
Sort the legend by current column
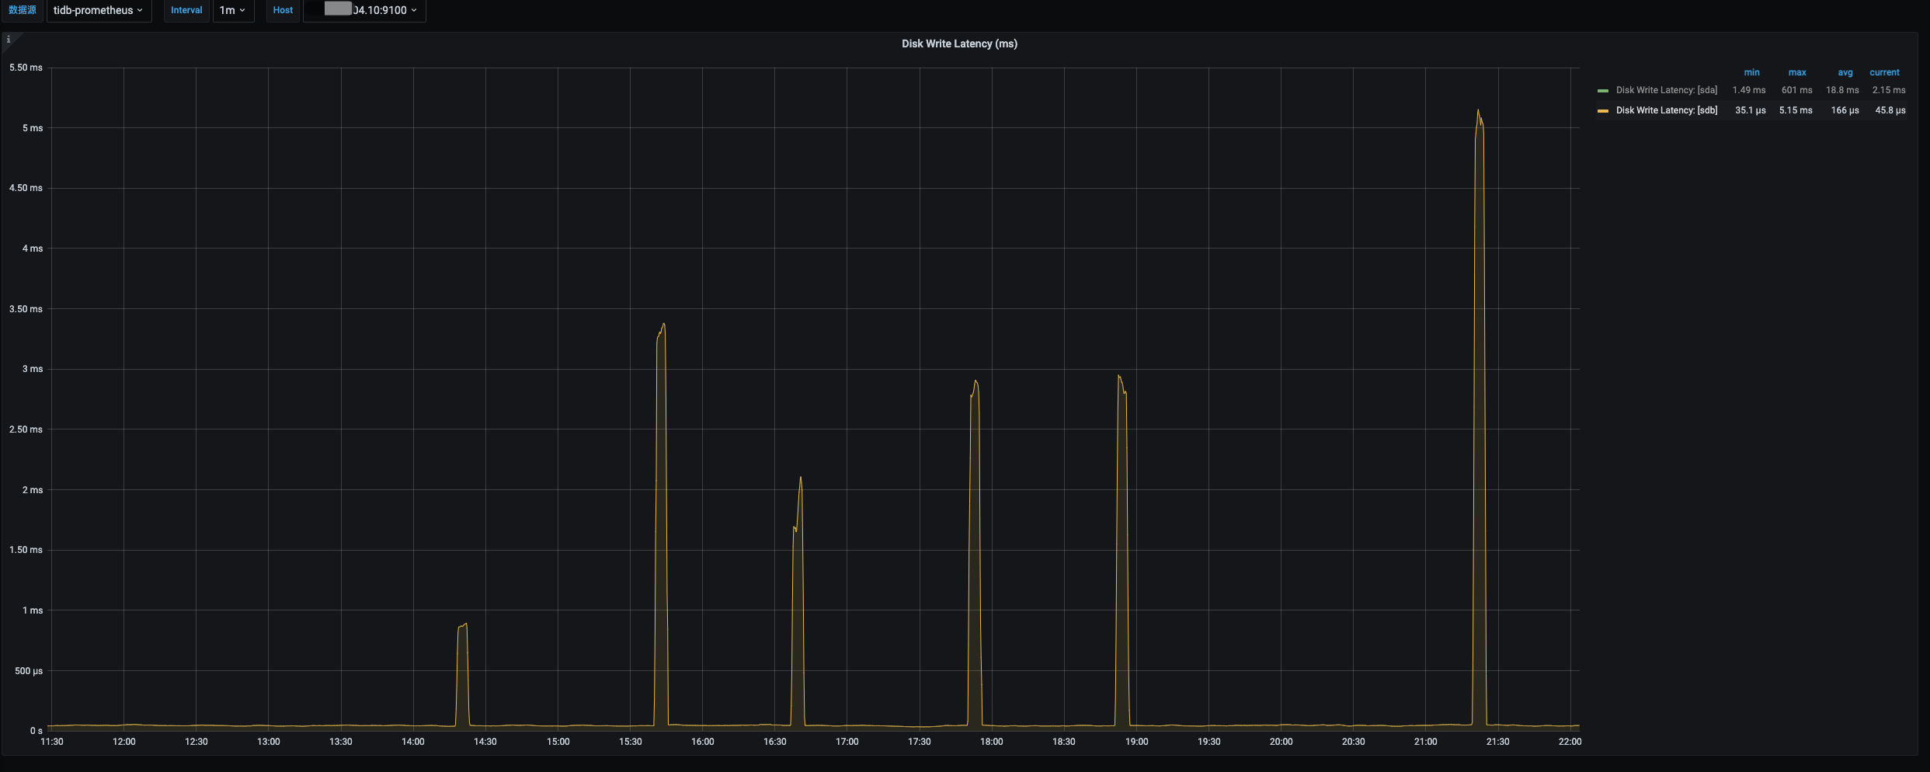click(1884, 72)
